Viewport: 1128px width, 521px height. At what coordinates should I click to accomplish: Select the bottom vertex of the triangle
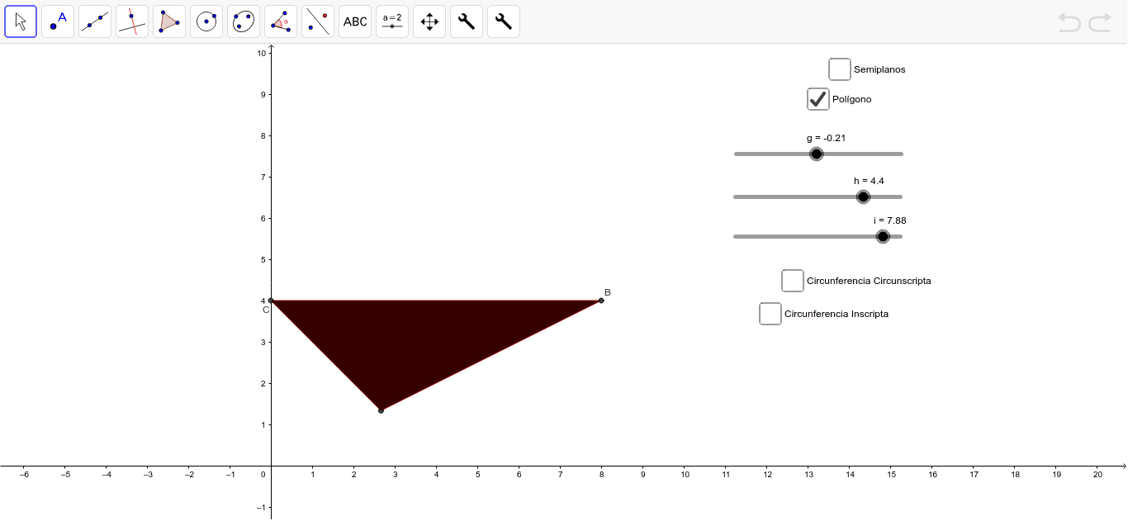pyautogui.click(x=381, y=410)
